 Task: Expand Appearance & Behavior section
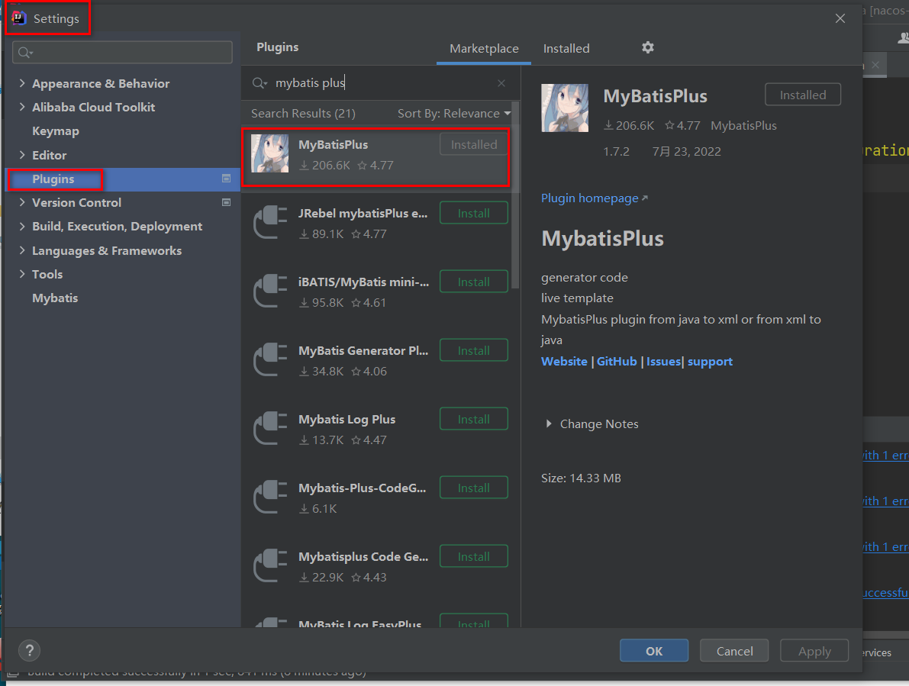point(22,83)
